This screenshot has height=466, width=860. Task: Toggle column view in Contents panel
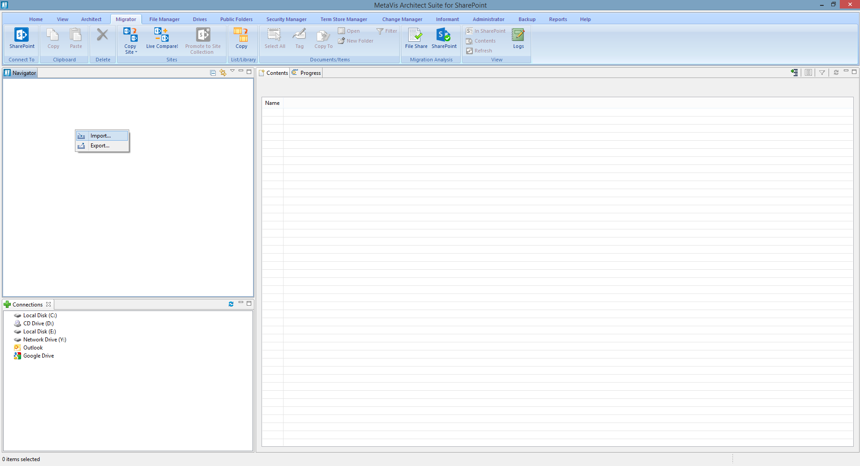coord(808,73)
